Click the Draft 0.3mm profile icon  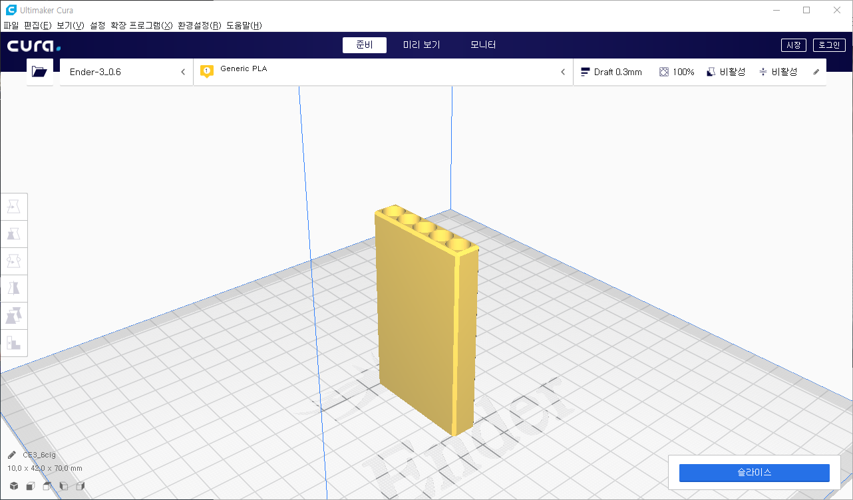pos(586,72)
